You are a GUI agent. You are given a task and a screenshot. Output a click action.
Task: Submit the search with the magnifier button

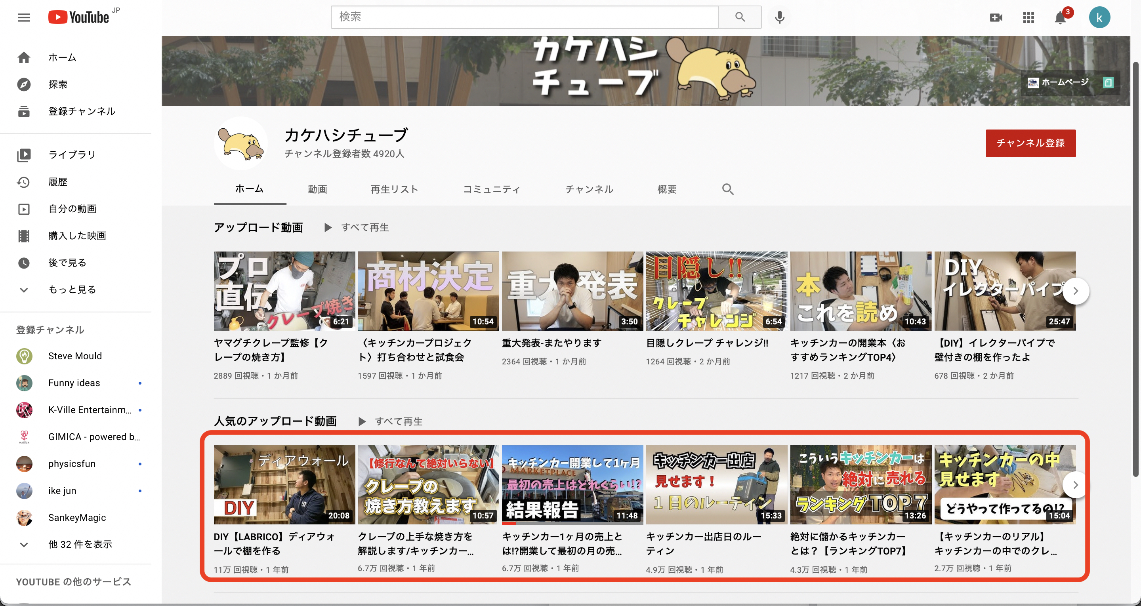[739, 17]
